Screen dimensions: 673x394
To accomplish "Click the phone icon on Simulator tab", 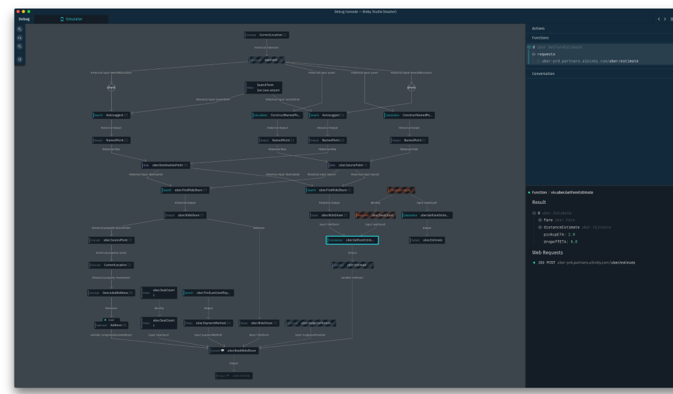I will pyautogui.click(x=62, y=19).
